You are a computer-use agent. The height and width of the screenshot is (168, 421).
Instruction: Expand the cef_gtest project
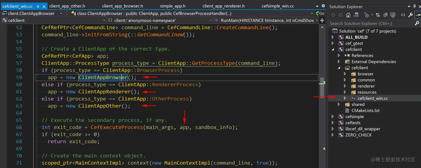coord(333,43)
